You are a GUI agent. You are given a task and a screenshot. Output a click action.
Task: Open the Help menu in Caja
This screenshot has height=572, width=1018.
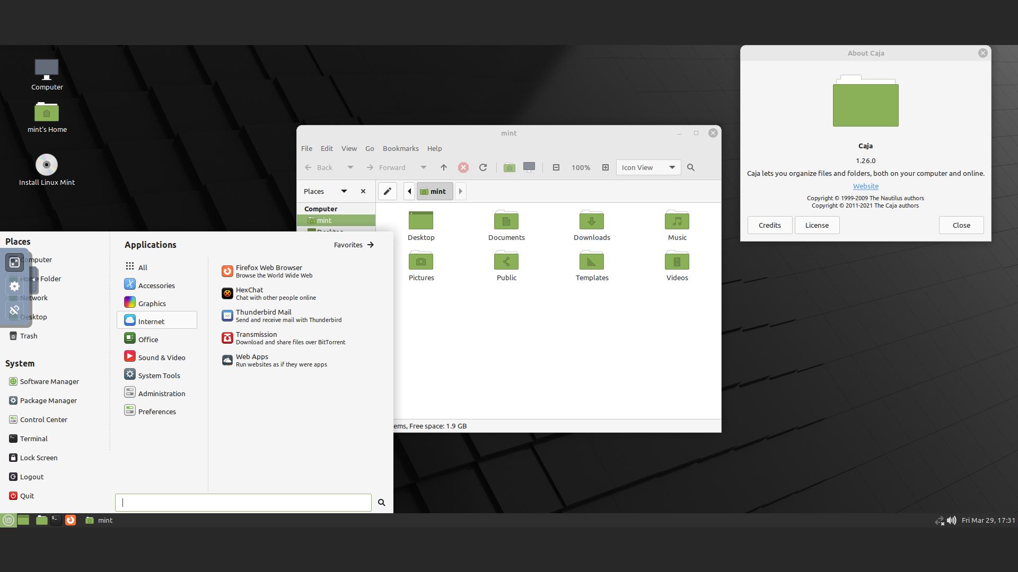(434, 148)
